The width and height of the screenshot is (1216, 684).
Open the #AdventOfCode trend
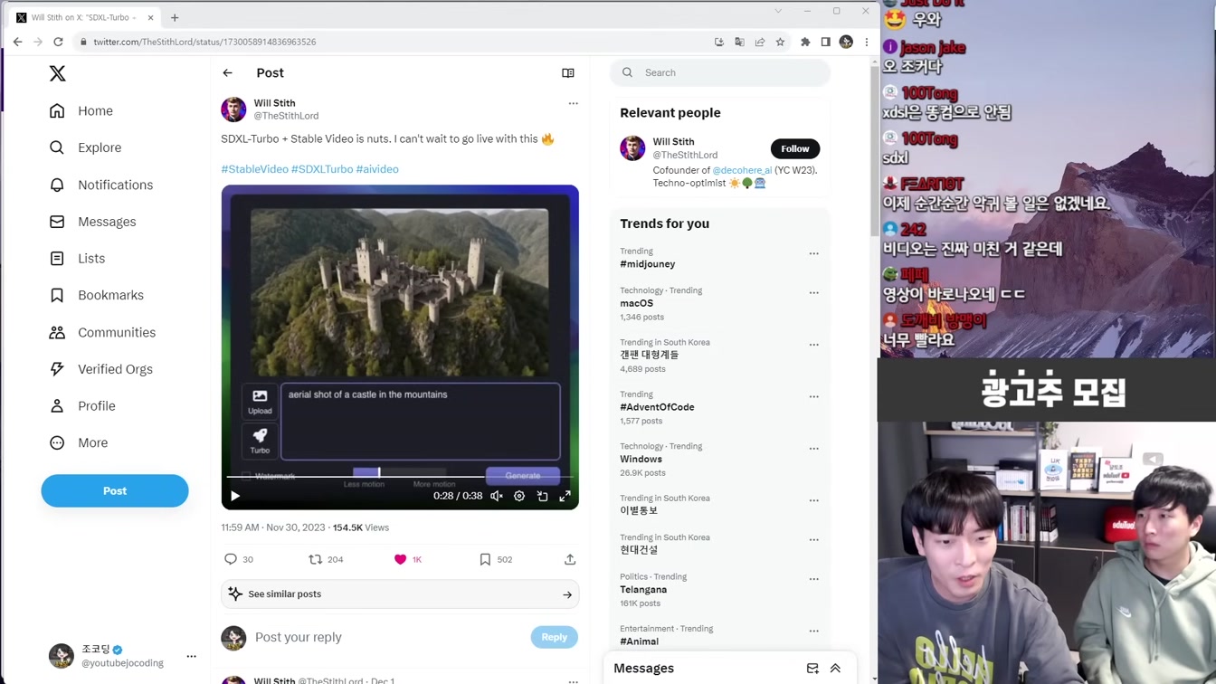coord(657,407)
